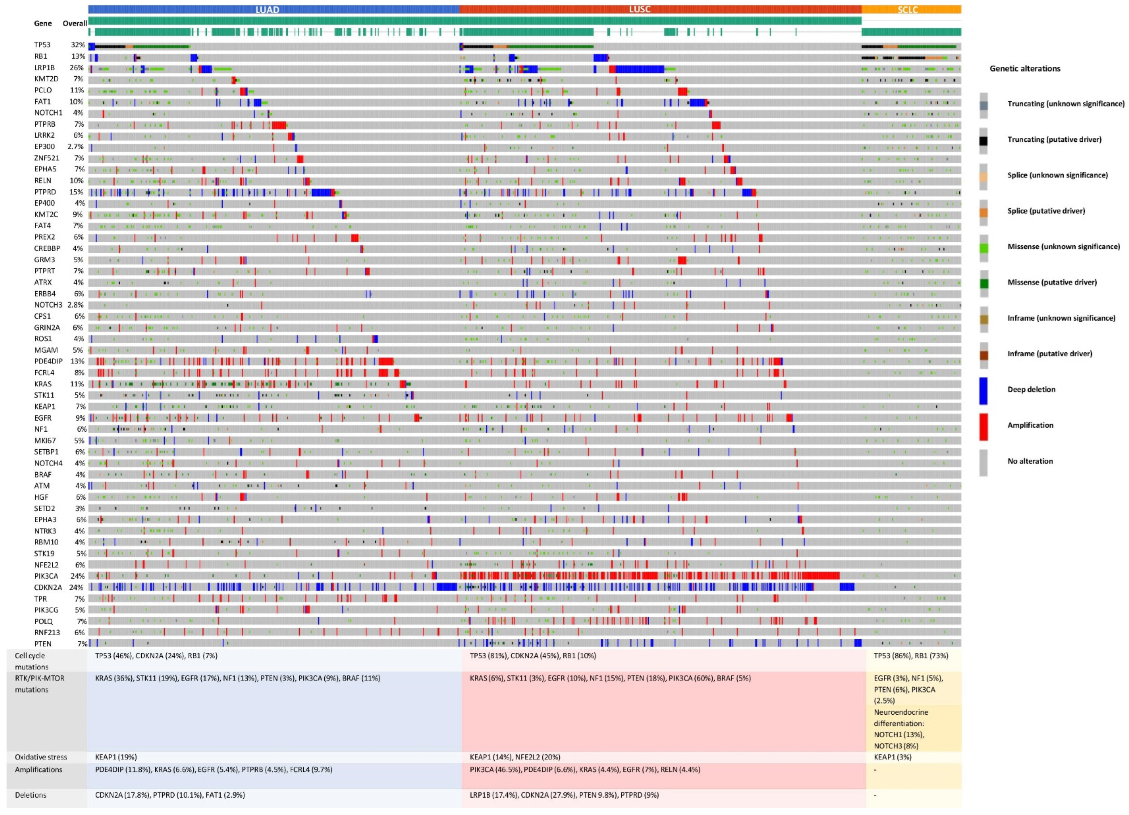Click the Inframe (putative driver) brown swatch
The height and width of the screenshot is (815, 1129).
983,355
